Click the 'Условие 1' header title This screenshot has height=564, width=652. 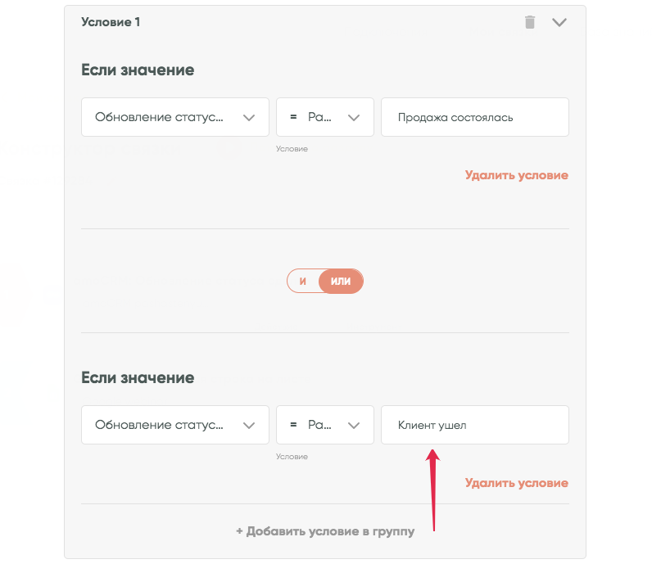click(111, 22)
